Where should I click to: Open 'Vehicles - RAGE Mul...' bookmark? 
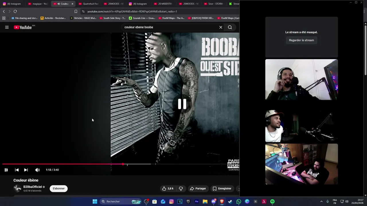[83, 18]
